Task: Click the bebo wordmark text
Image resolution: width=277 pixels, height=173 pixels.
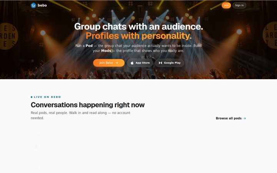Action: (42, 5)
